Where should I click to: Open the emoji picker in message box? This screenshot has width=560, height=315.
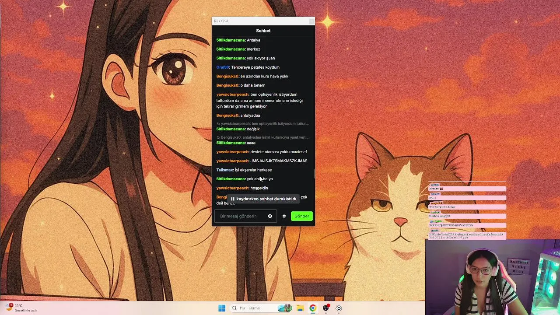pos(270,216)
